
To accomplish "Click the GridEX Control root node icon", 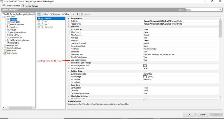I will [3, 14].
